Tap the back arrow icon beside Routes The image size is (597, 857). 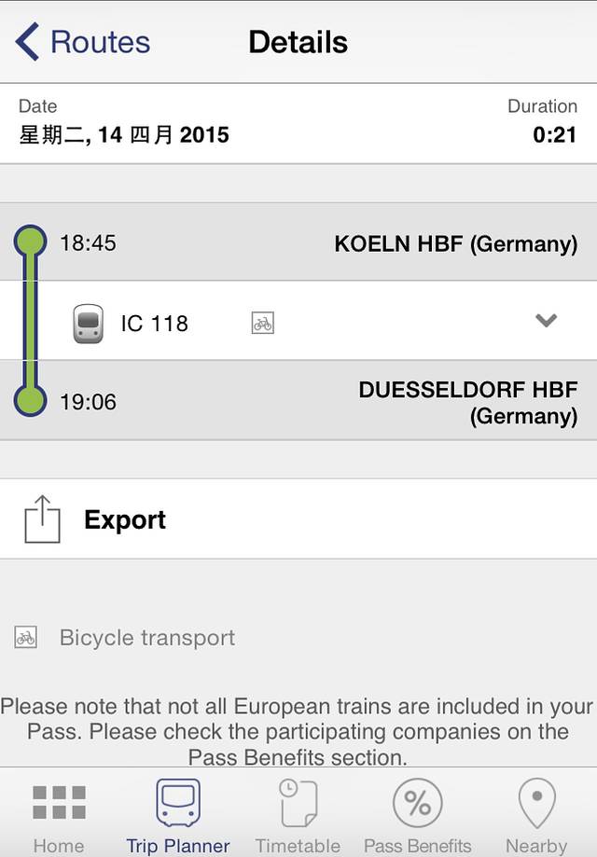(27, 42)
